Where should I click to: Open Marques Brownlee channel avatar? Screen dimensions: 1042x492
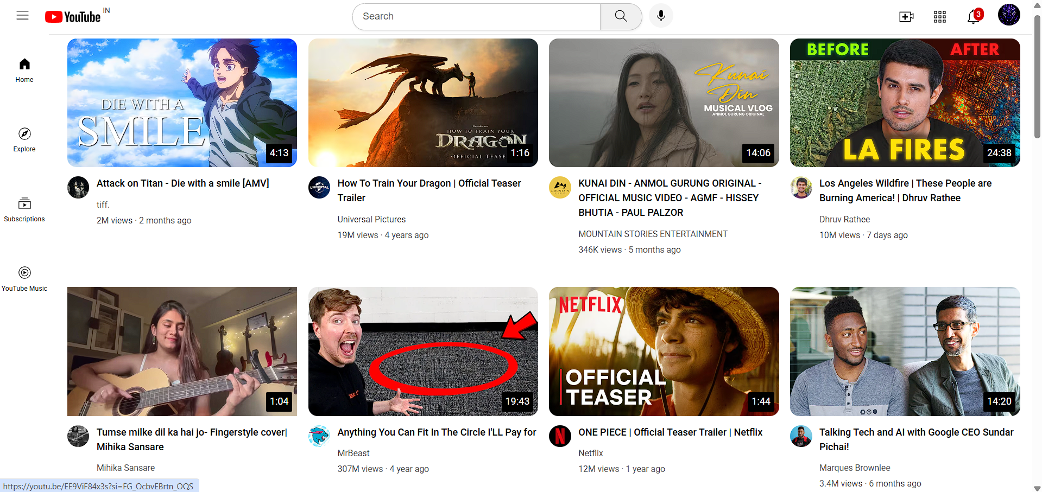[x=801, y=436]
